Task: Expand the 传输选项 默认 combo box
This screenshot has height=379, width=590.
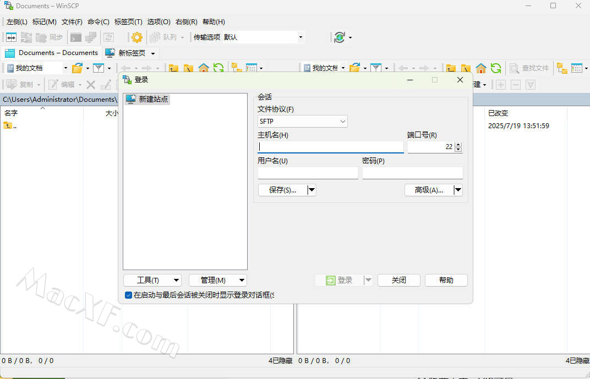Action: 301,37
